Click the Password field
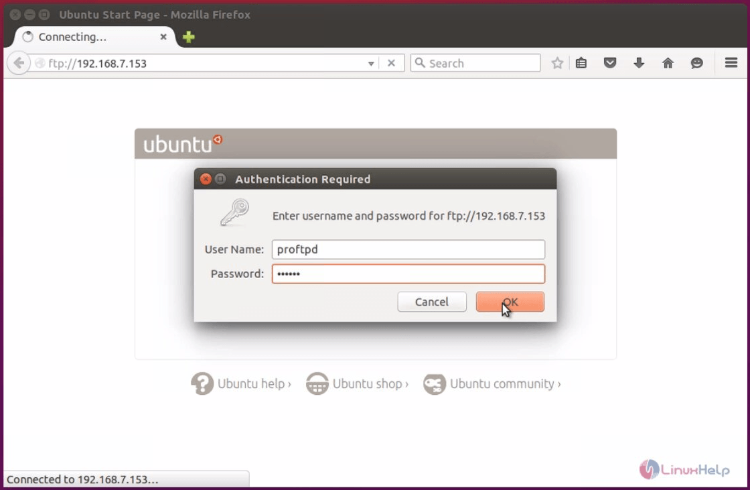Image resolution: width=750 pixels, height=490 pixels. pyautogui.click(x=408, y=274)
